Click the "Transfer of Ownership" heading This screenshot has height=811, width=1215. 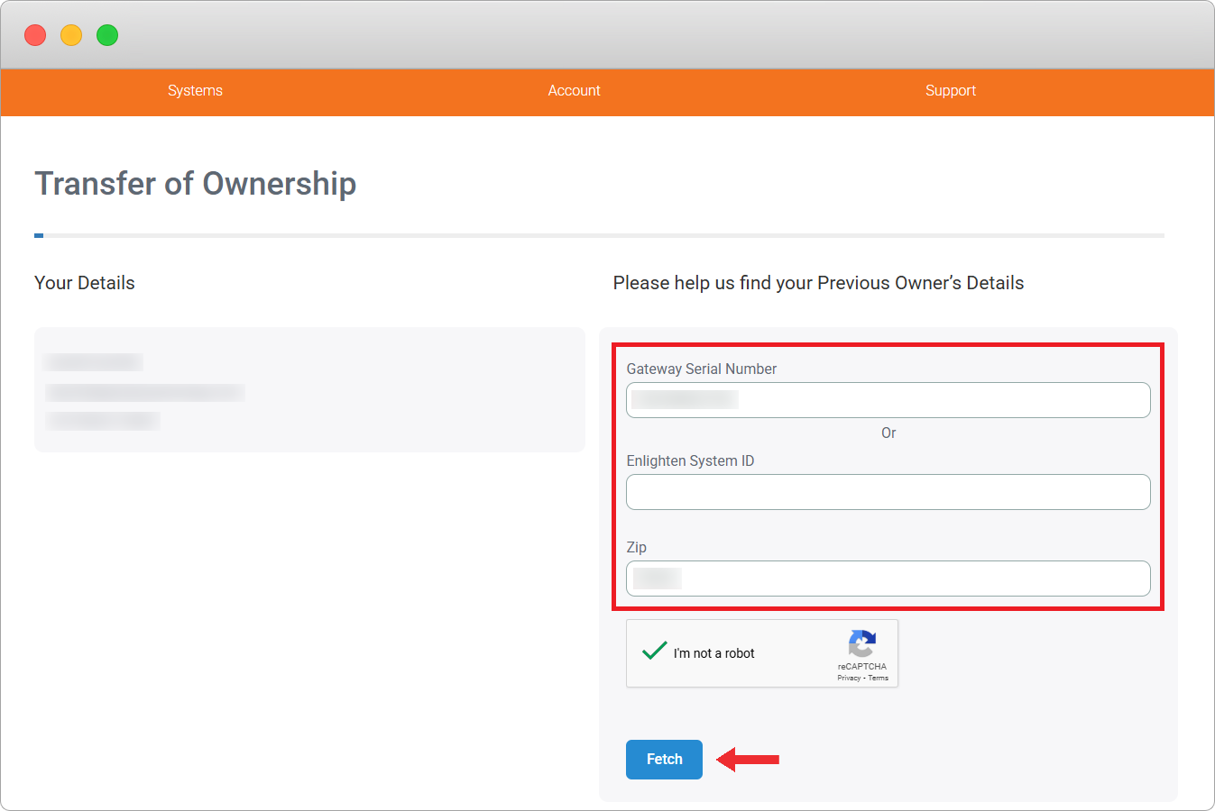point(195,184)
